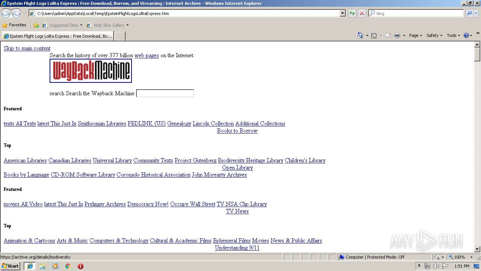Click the Wayback Machine search field
This screenshot has height=271, width=481.
point(165,93)
